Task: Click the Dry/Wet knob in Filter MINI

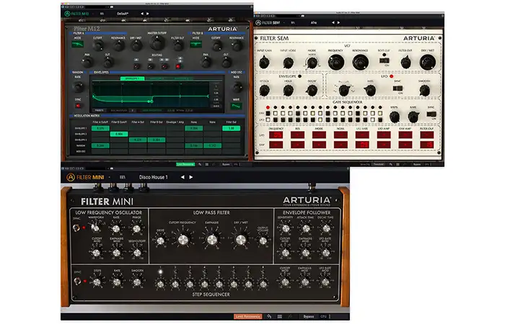Action: tap(241, 240)
